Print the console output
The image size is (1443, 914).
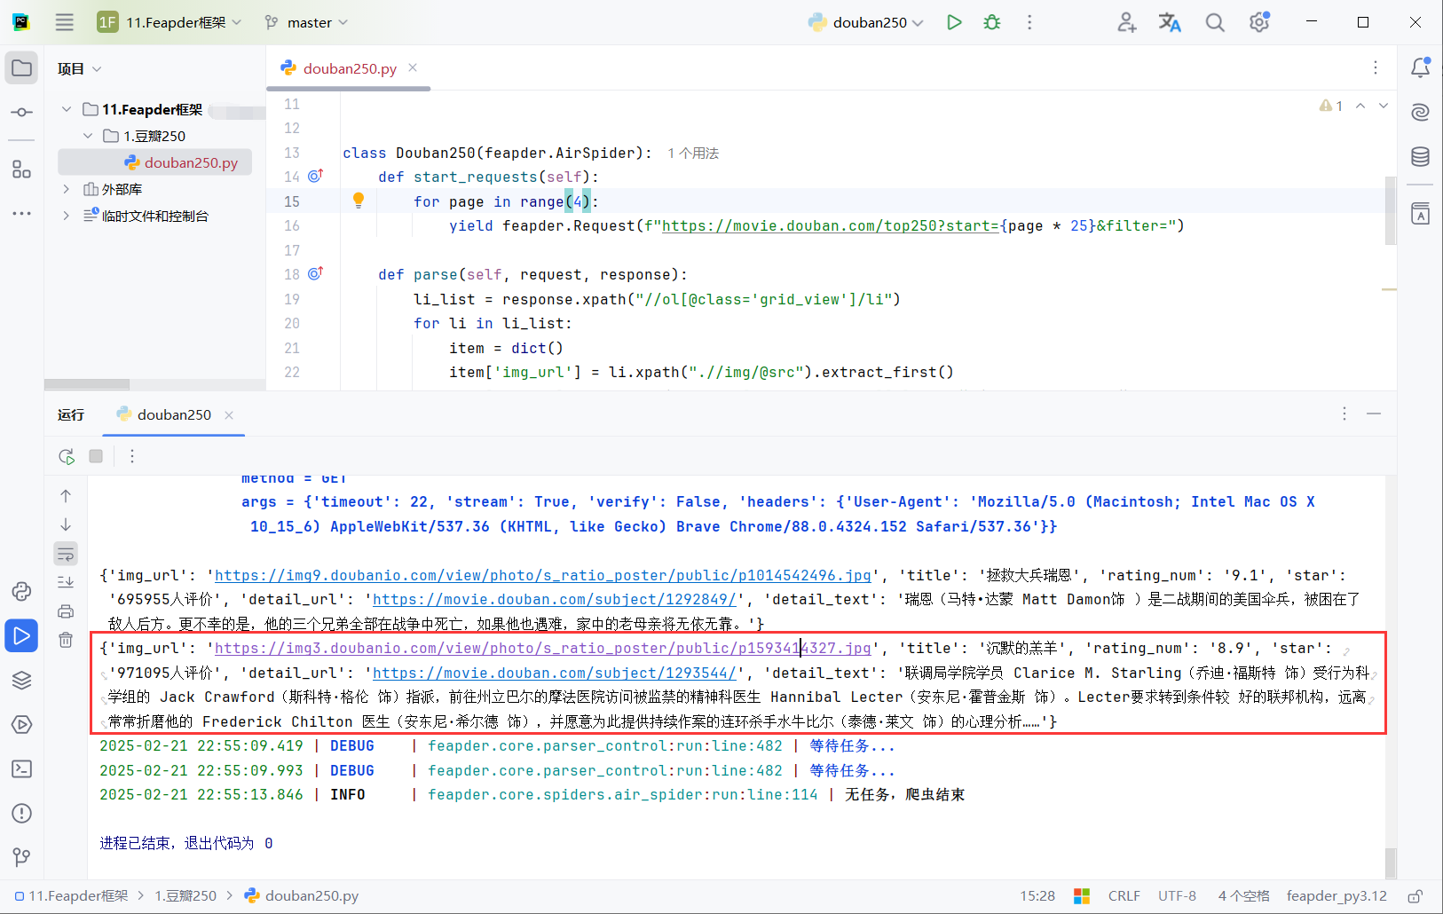click(66, 611)
